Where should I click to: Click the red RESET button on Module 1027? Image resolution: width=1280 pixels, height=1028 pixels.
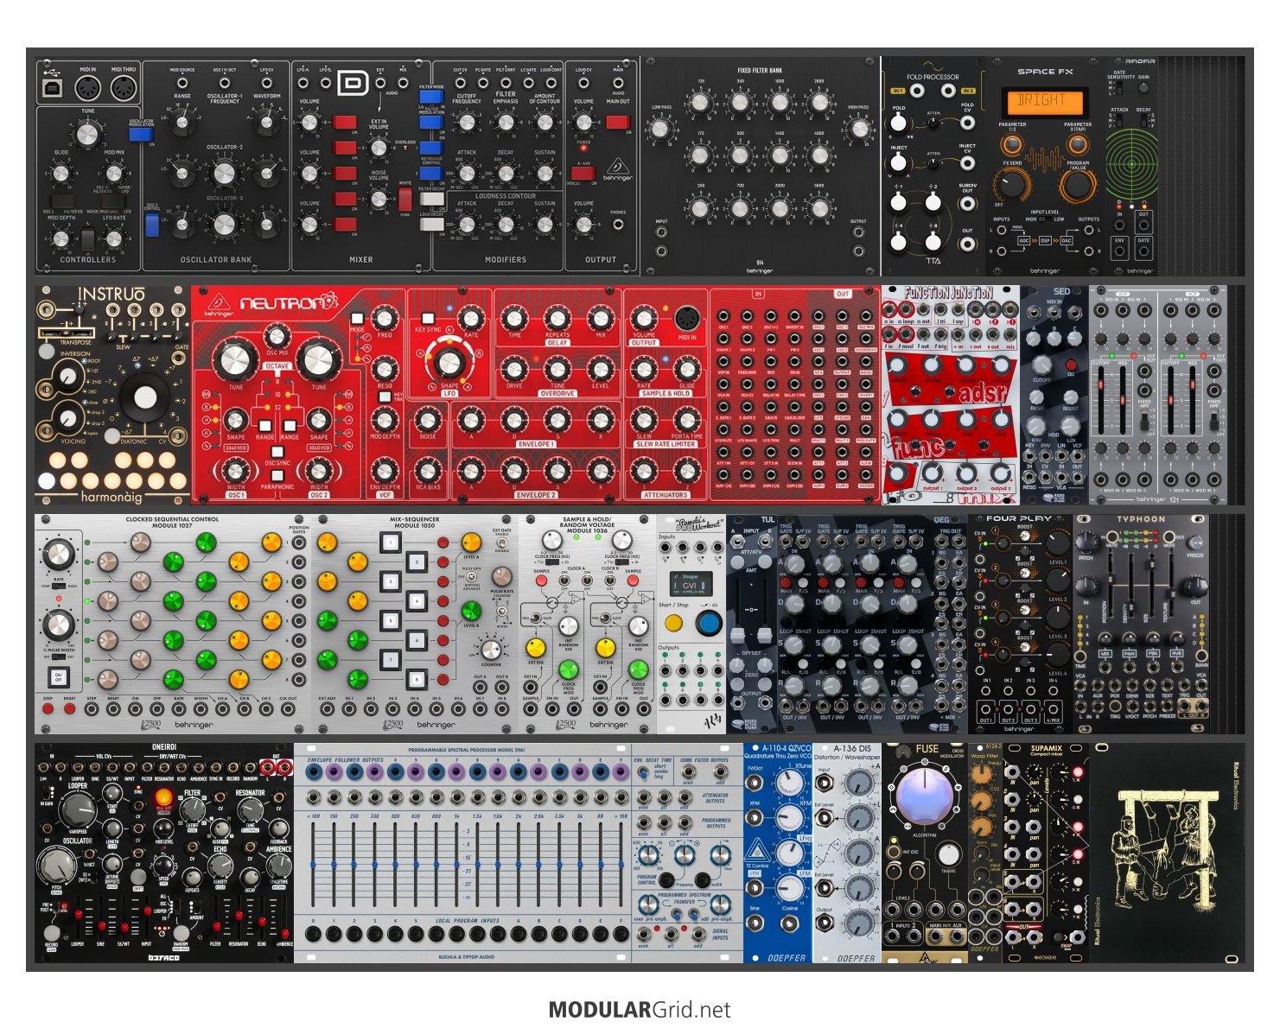coord(69,709)
